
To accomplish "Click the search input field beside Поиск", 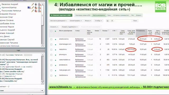I will (x=123, y=21).
